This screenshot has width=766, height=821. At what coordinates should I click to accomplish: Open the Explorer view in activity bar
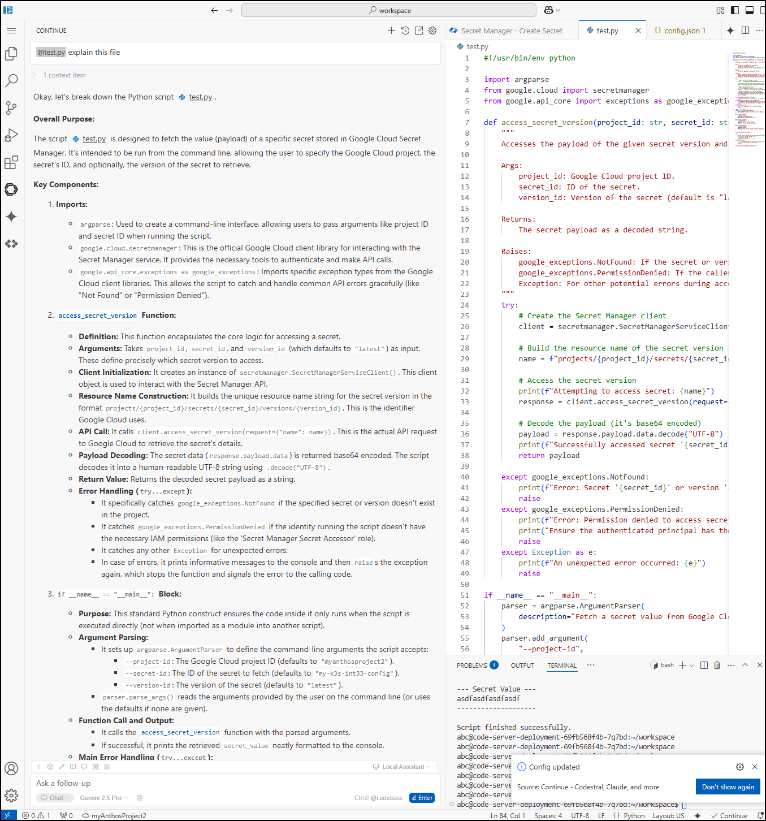[11, 54]
